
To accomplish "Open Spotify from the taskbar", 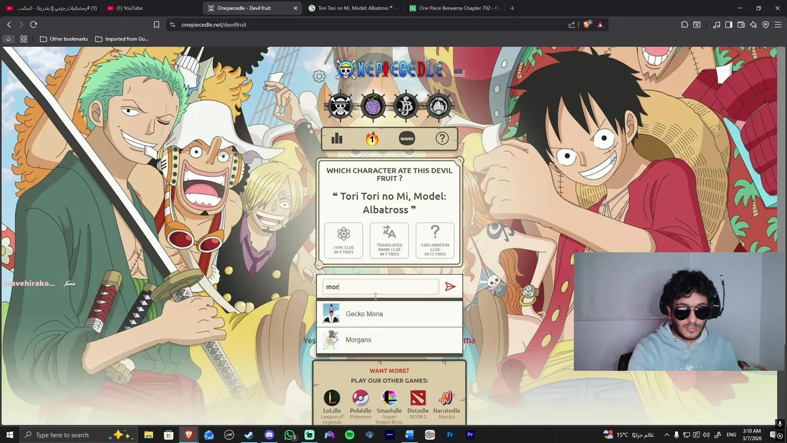I will point(350,435).
